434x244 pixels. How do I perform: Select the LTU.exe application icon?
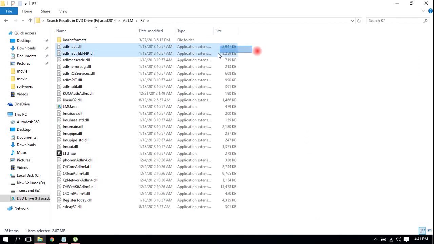(x=59, y=154)
